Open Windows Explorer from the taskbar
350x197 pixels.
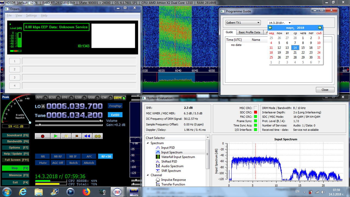pos(39,192)
